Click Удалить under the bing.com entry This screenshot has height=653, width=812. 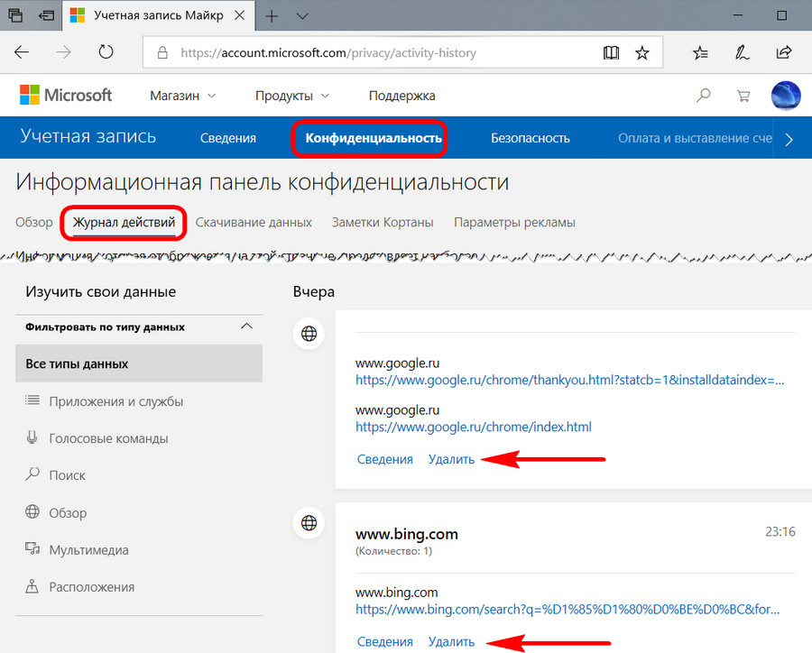pos(452,641)
